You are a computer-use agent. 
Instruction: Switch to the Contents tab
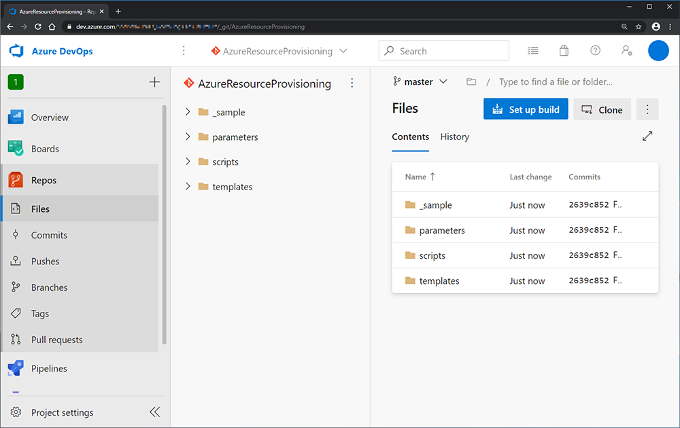pos(410,137)
